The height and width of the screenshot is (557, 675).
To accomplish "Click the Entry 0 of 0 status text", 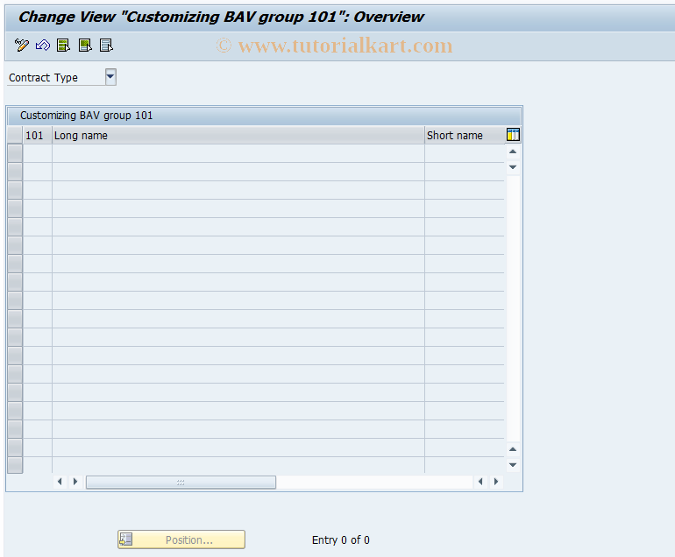I will [x=340, y=540].
